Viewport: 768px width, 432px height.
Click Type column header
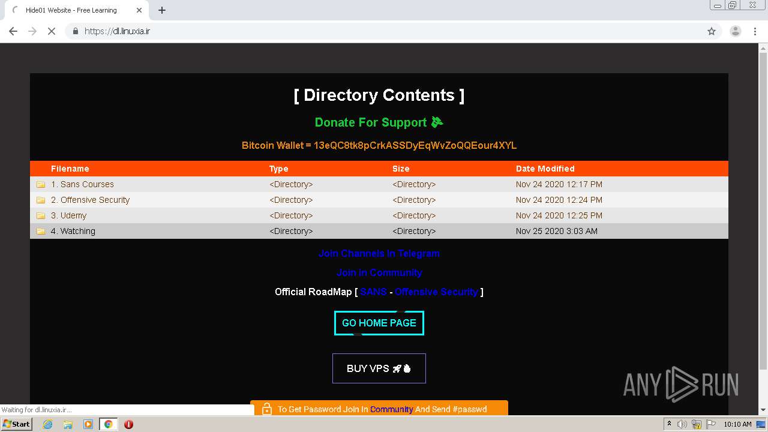click(278, 169)
